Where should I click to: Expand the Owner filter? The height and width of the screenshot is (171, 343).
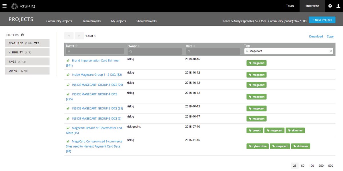point(27,71)
